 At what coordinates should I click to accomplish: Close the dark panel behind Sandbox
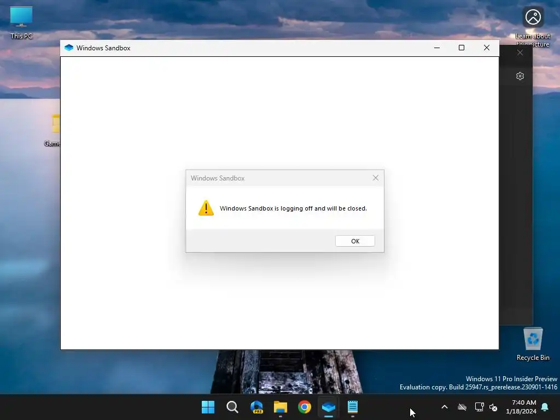[520, 53]
